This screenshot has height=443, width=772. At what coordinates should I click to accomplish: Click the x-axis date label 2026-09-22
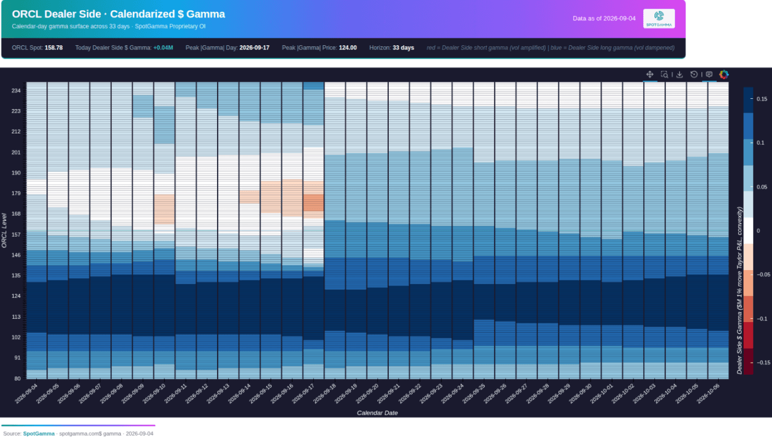[410, 393]
